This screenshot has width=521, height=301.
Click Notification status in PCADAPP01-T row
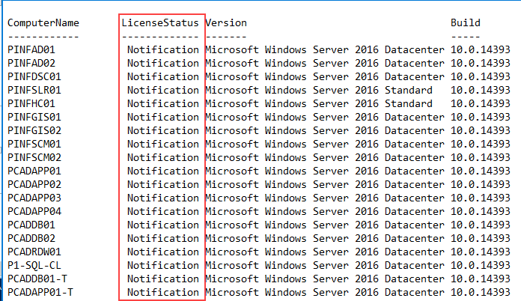coord(163,292)
